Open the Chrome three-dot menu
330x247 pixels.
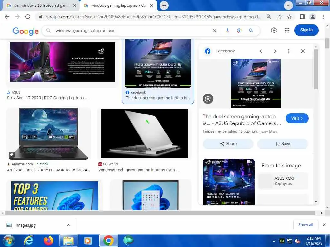point(323,17)
